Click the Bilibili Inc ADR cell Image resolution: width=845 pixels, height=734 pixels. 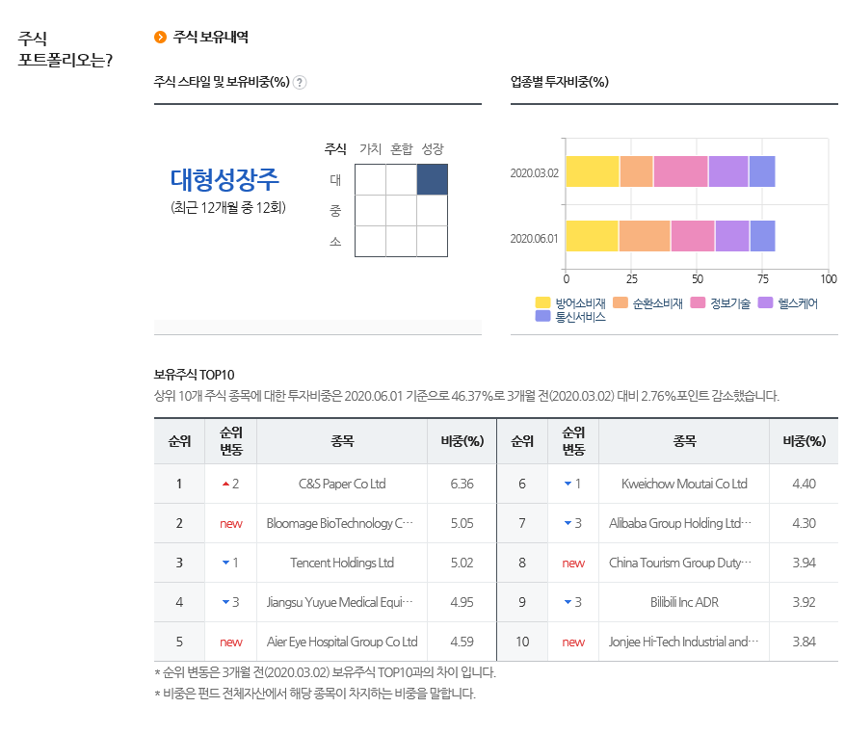tap(684, 602)
